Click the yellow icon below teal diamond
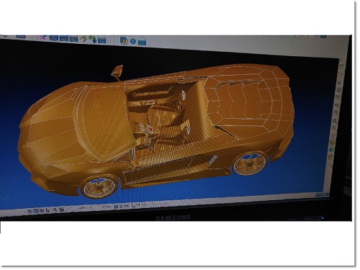Image resolution: width=360 pixels, height=270 pixels. pos(330,156)
